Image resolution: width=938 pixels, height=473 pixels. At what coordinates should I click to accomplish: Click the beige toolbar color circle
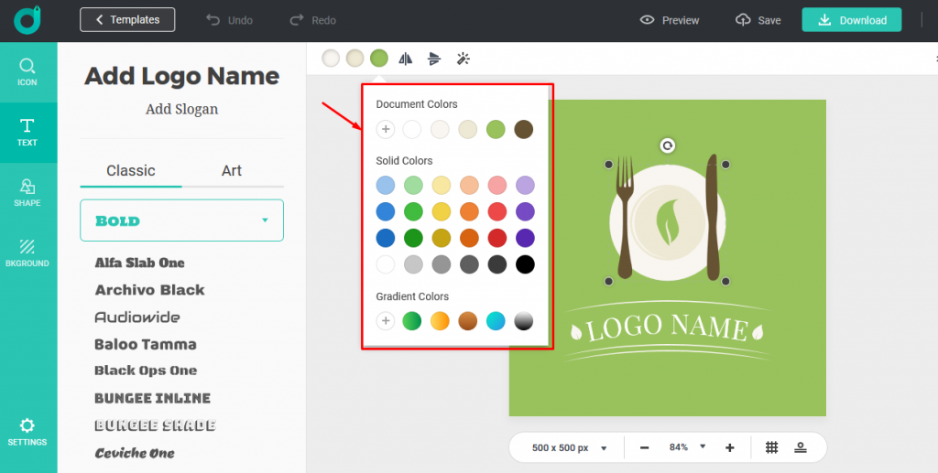(354, 59)
